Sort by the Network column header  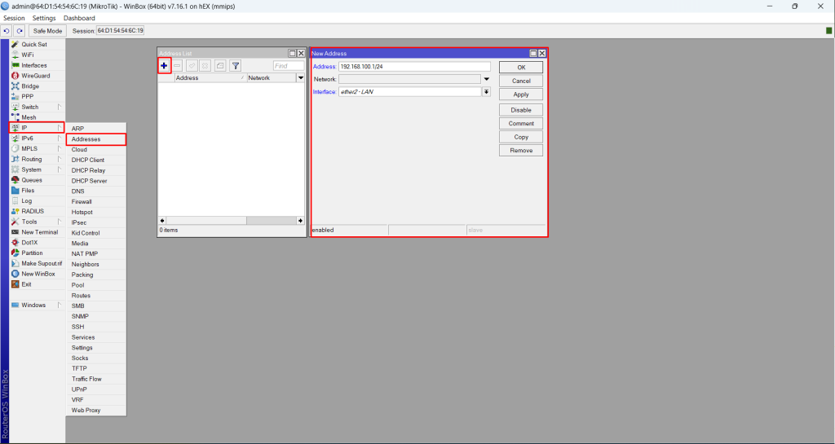(x=272, y=78)
